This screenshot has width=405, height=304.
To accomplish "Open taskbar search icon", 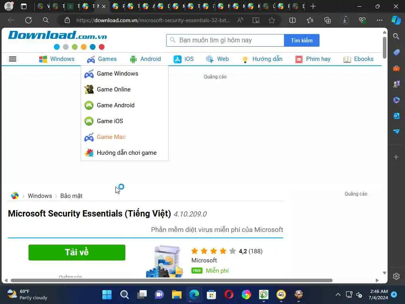I will (x=124, y=294).
